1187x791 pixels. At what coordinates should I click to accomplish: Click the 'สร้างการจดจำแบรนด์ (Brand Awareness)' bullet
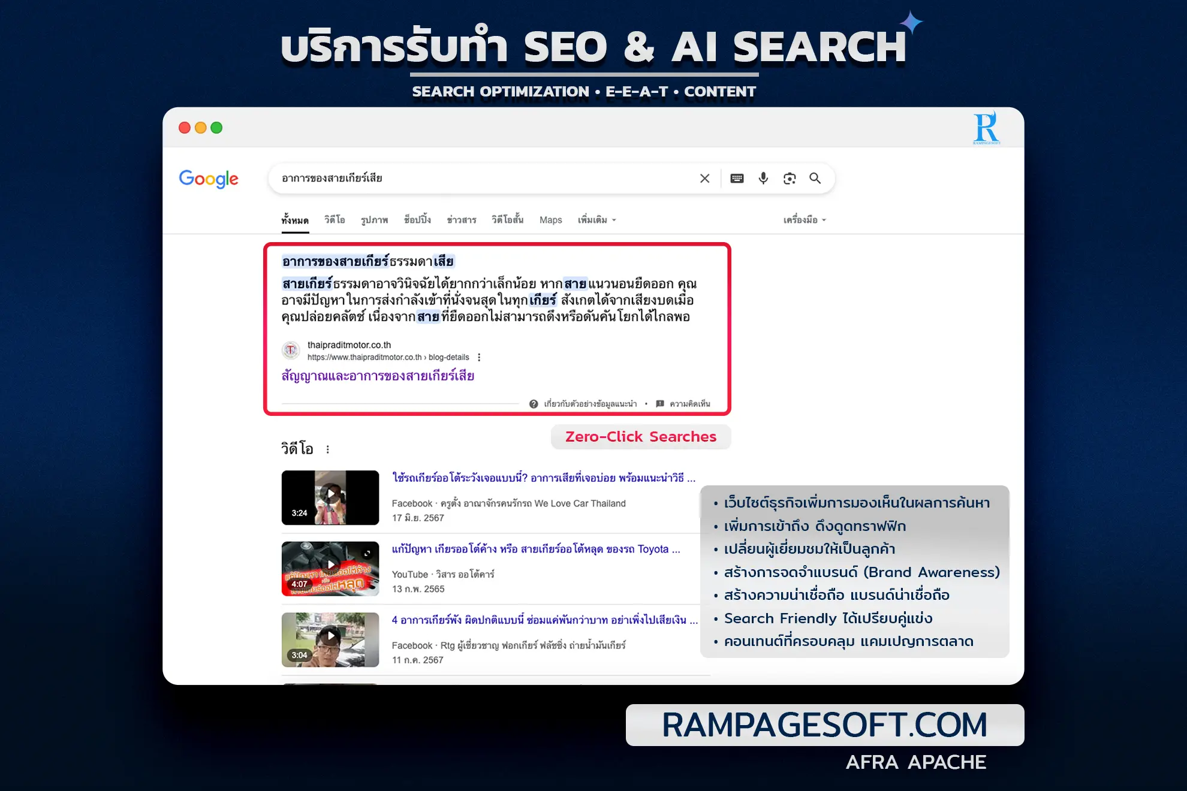click(x=861, y=572)
